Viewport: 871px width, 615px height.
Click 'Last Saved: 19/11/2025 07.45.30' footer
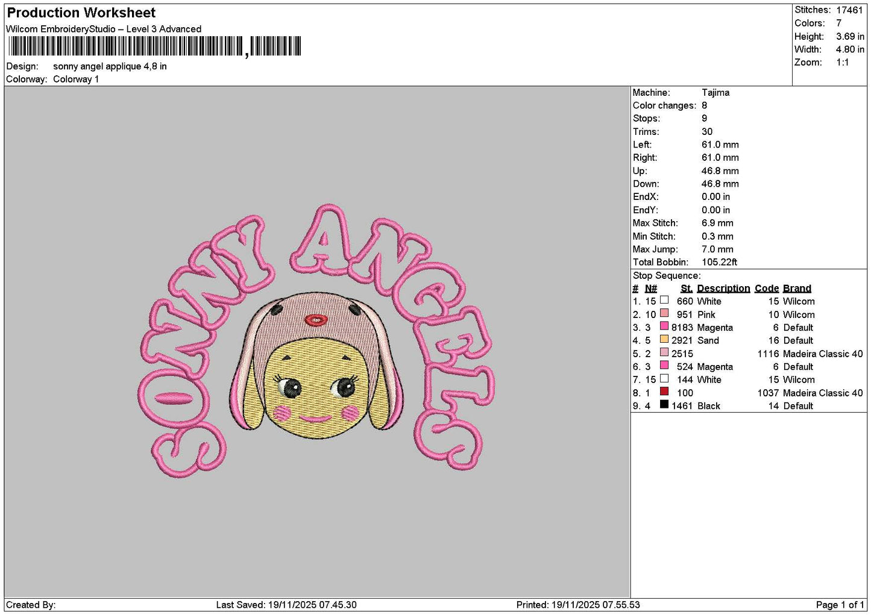click(x=286, y=605)
